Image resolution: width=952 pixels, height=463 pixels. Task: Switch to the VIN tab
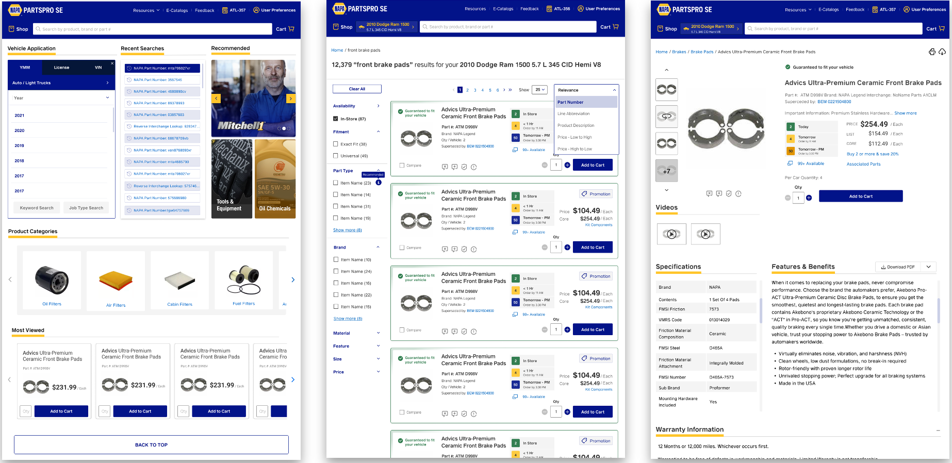point(98,68)
